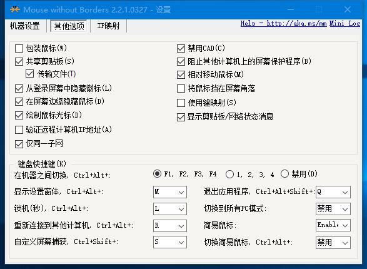This screenshot has height=269, width=367.
Task: Uncheck 禁用CAD(C)
Action: click(x=181, y=48)
